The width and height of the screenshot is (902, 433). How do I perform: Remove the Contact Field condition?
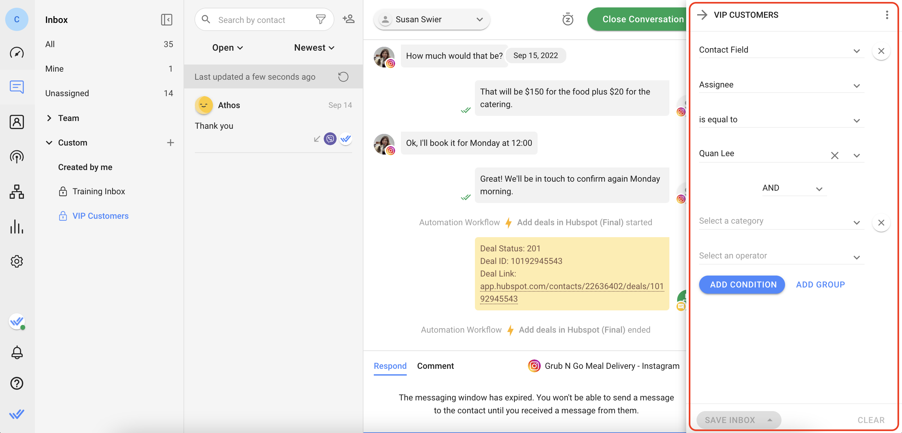click(881, 51)
